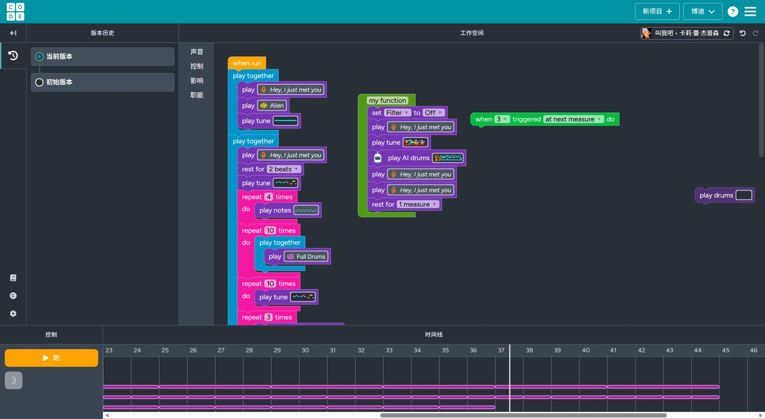The image size is (765, 419).
Task: Open the hamburger menu
Action: click(750, 12)
